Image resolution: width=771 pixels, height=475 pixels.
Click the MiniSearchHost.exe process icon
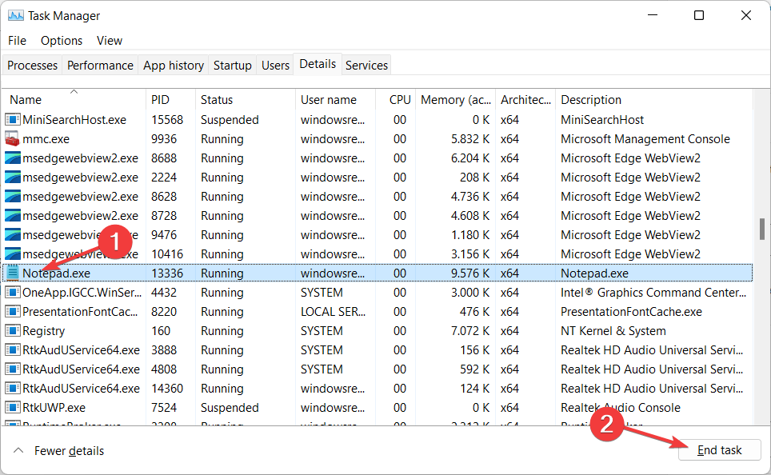tap(13, 120)
